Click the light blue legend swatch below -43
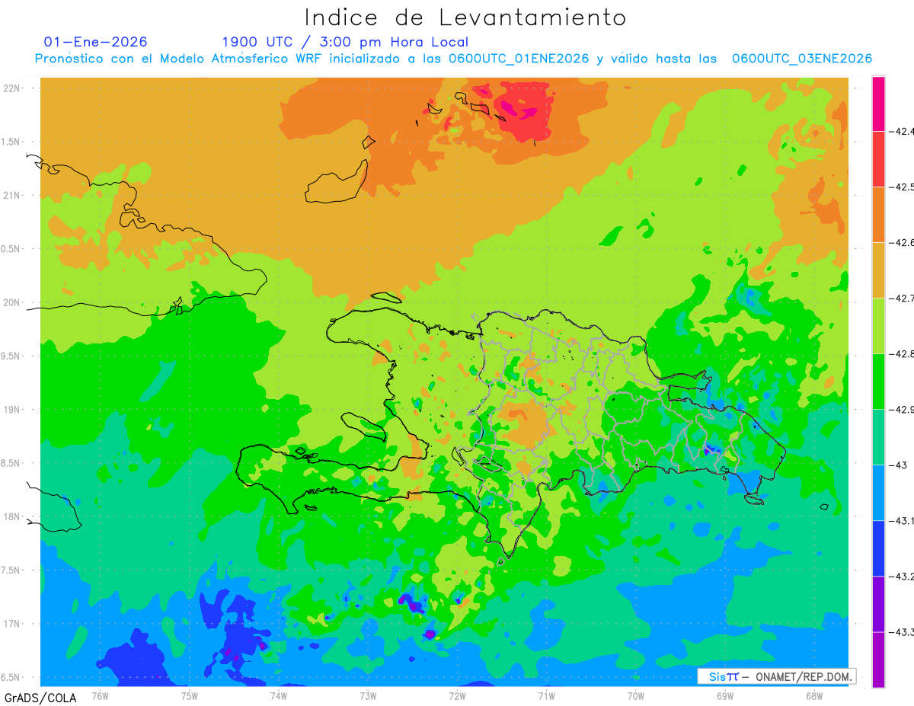 878,492
